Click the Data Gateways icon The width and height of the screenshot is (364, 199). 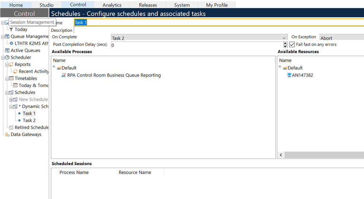[x=7, y=134]
